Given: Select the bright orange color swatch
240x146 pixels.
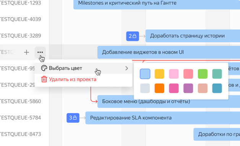Looking at the screenshot, I should [x=159, y=88].
